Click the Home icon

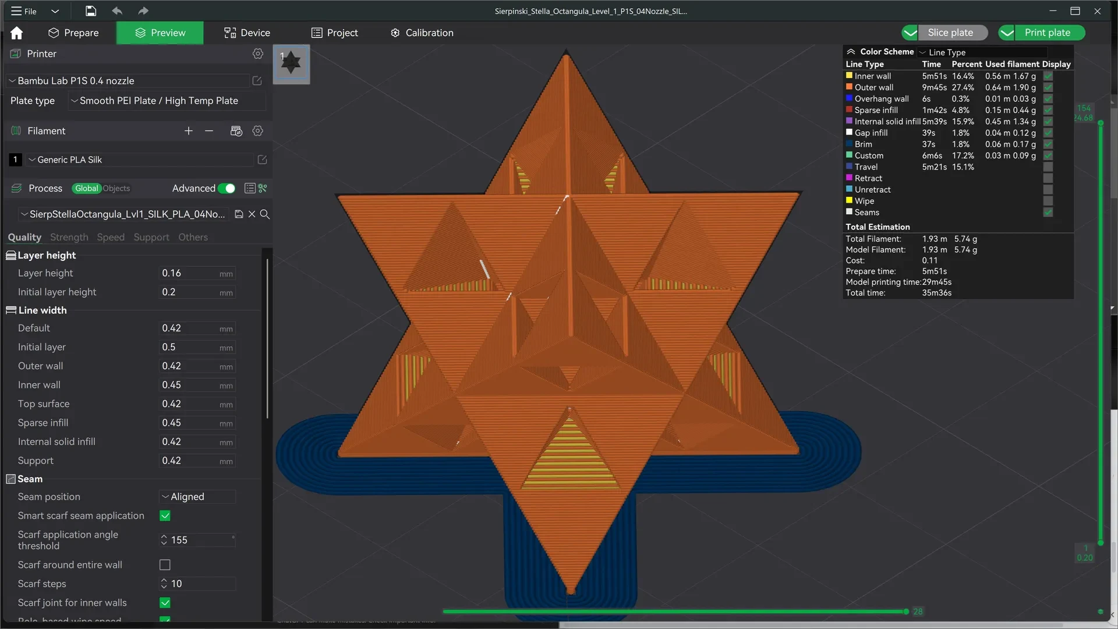(x=17, y=33)
